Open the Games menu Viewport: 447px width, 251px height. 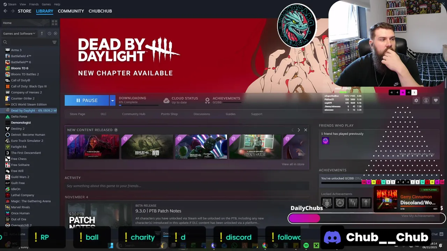(x=46, y=4)
